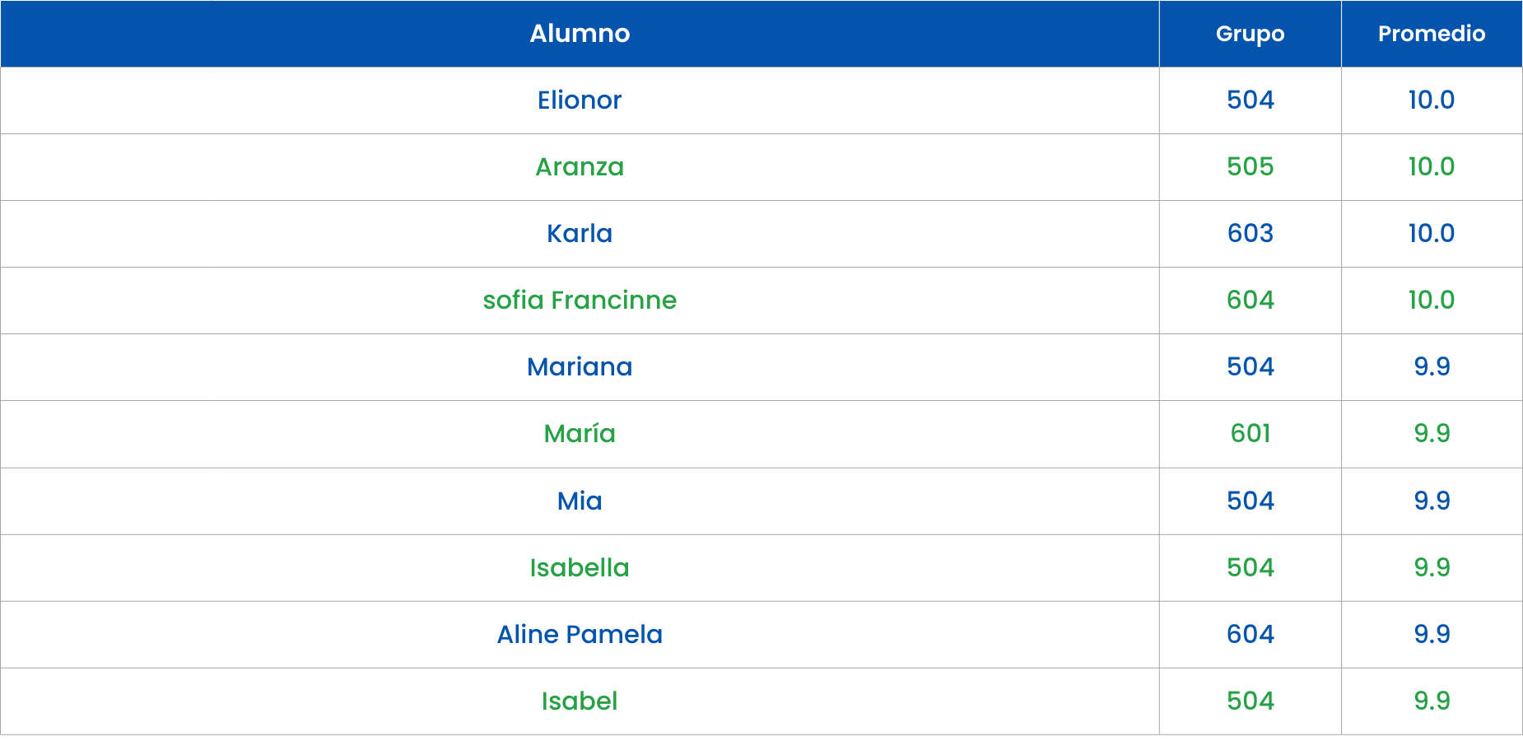Click group 601 in María's row

1250,434
